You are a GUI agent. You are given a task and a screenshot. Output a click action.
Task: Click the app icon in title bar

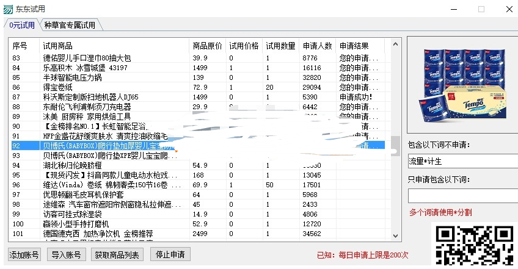coord(8,9)
